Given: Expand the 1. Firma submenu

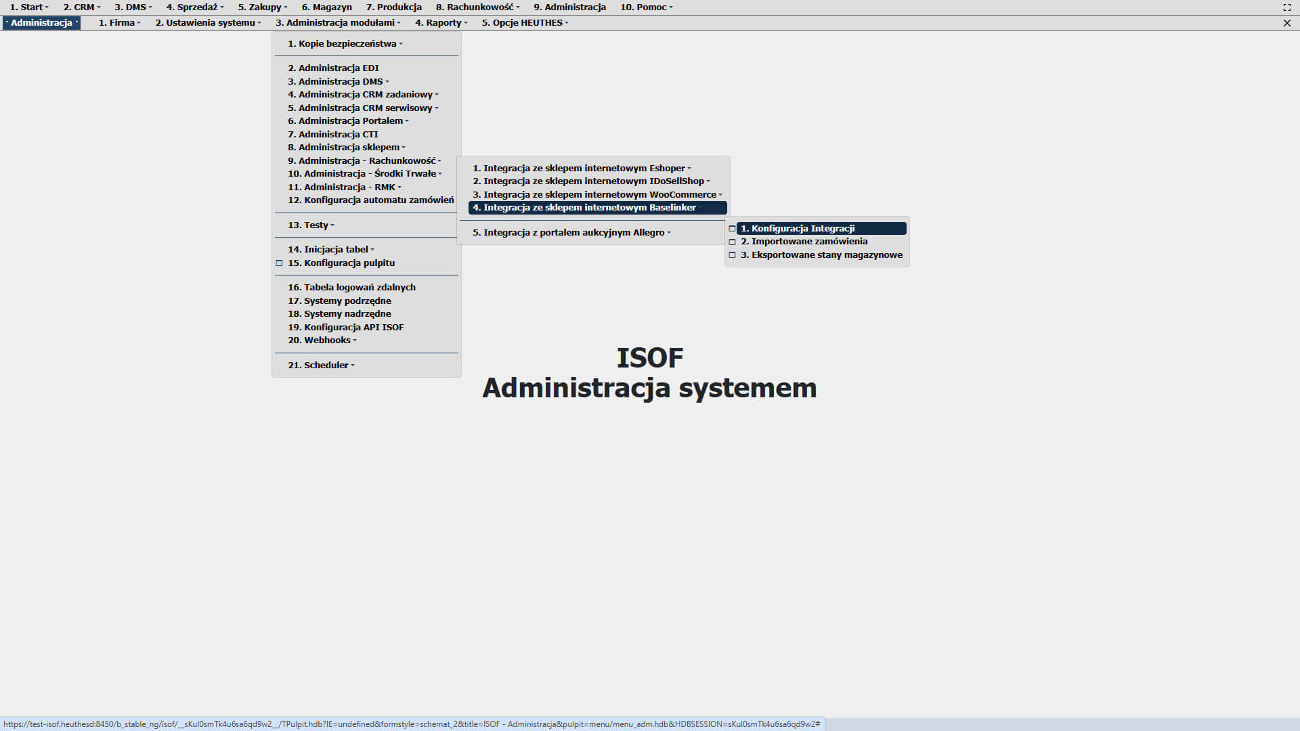Looking at the screenshot, I should 120,23.
